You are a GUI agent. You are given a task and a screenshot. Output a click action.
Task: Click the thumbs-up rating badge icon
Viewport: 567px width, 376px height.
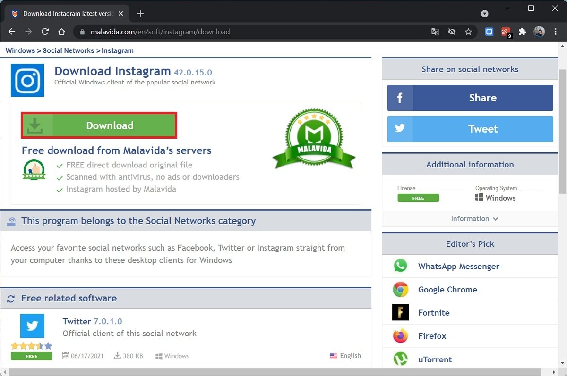34,170
